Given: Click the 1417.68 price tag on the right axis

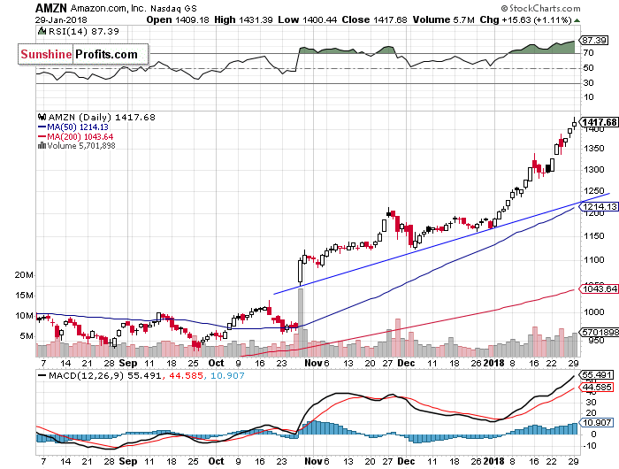Looking at the screenshot, I should point(599,122).
